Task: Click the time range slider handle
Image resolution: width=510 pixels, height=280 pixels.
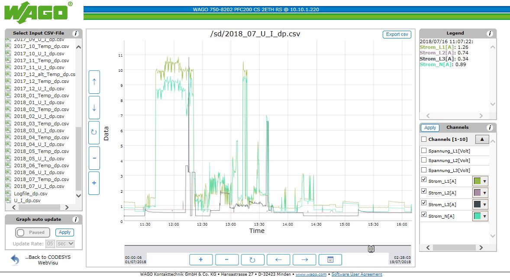Action: click(371, 249)
